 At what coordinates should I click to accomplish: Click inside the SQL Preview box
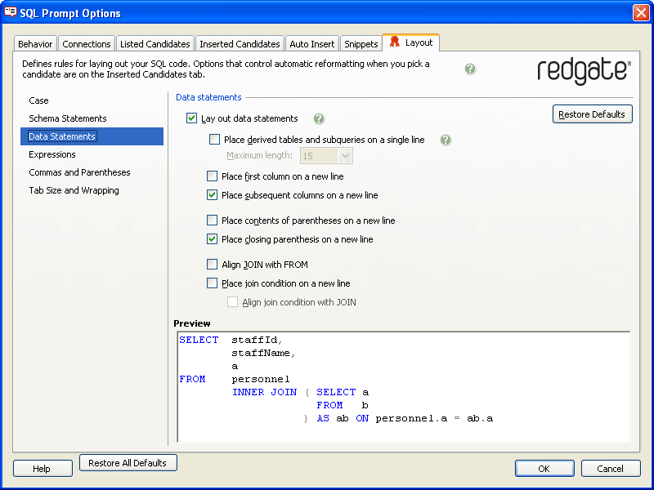tap(403, 386)
